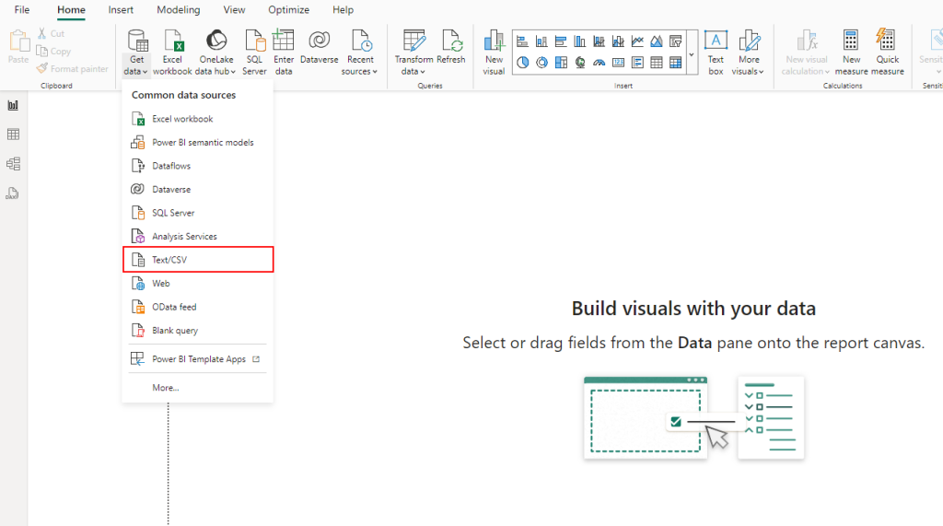Image resolution: width=943 pixels, height=526 pixels.
Task: Choose Excel workbook from data sources list
Action: click(198, 119)
